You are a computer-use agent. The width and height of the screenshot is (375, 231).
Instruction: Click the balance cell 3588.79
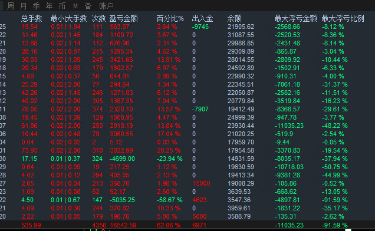239,216
